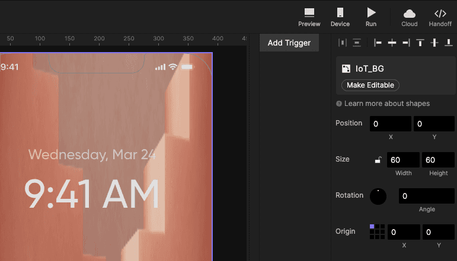
Task: Run the prototype
Action: pos(371,17)
